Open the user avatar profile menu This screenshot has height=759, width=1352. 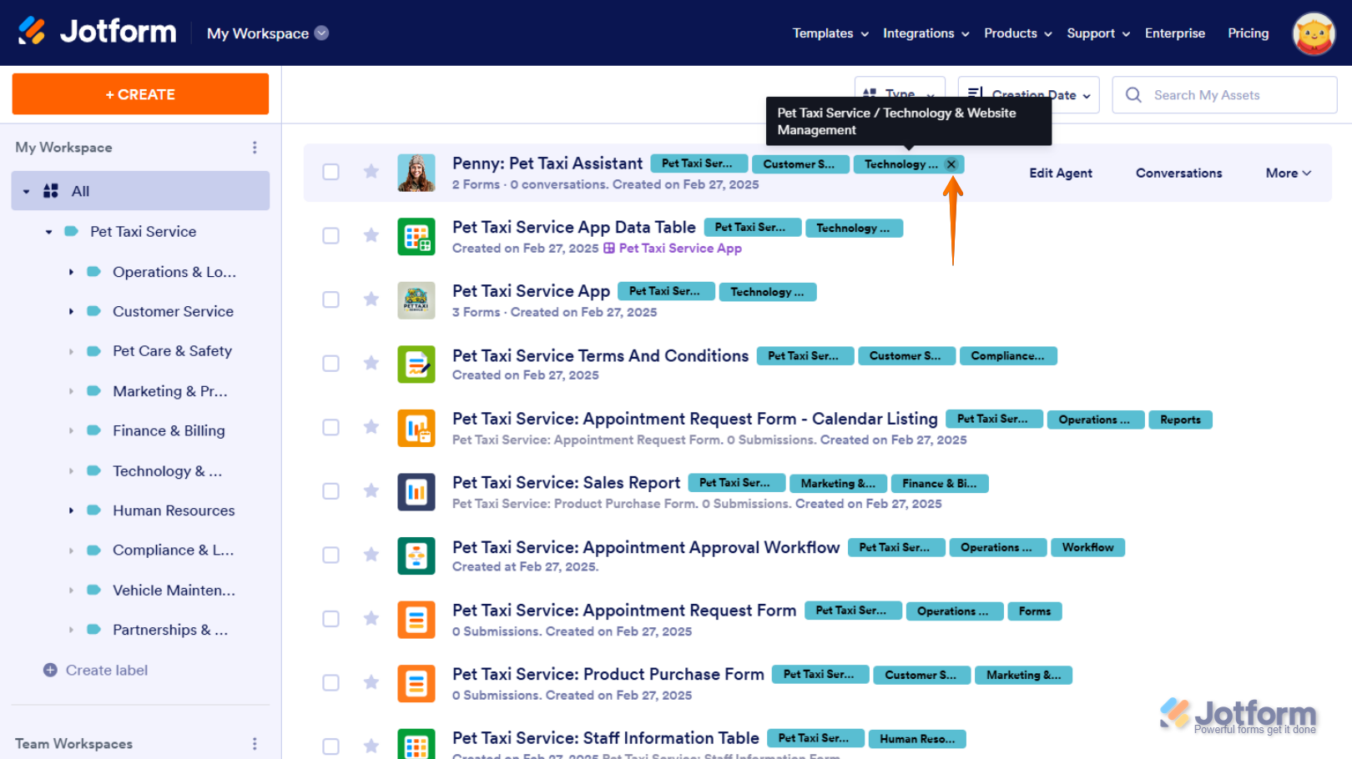click(1313, 33)
